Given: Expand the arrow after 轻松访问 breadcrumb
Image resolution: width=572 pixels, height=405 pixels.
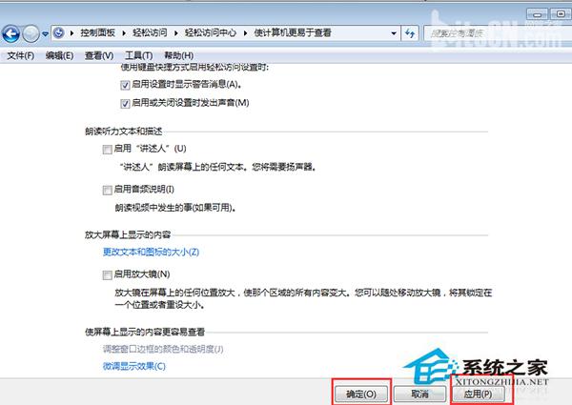Looking at the screenshot, I should point(176,33).
